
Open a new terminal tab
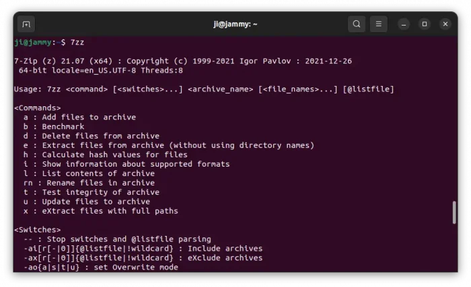pyautogui.click(x=26, y=24)
